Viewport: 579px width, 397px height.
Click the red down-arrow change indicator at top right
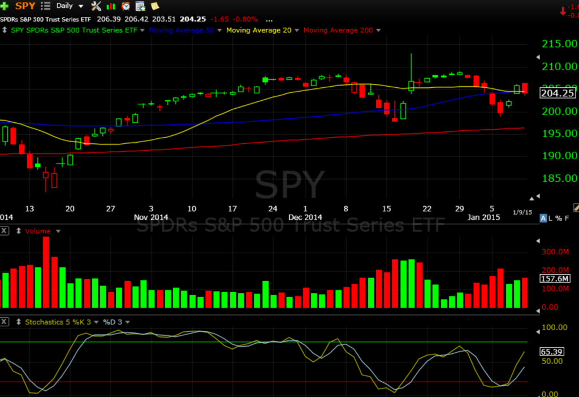click(563, 11)
